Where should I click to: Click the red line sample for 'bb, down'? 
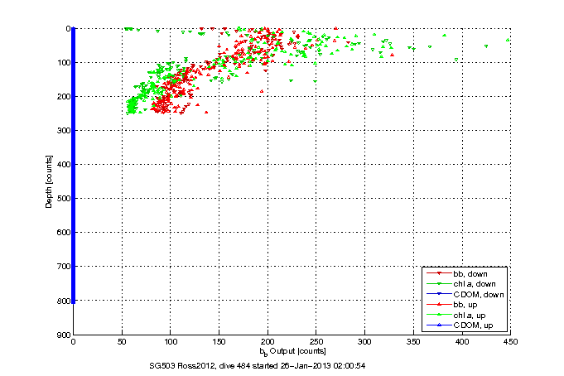[x=439, y=274]
